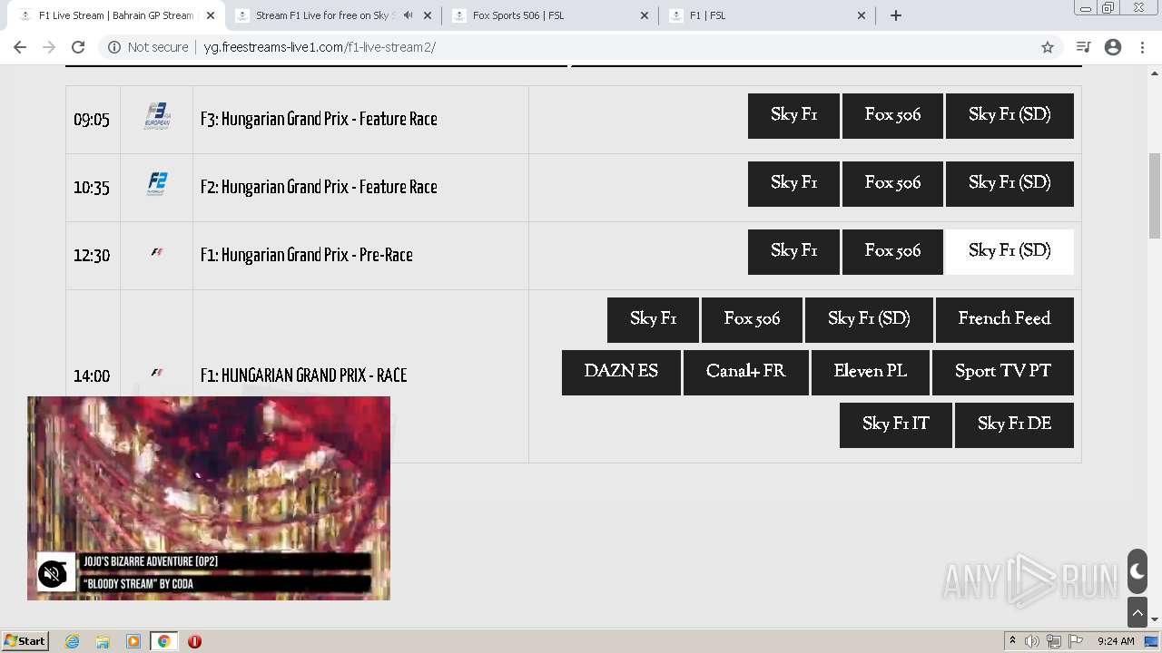
Task: Reload the current page
Action: point(78,47)
